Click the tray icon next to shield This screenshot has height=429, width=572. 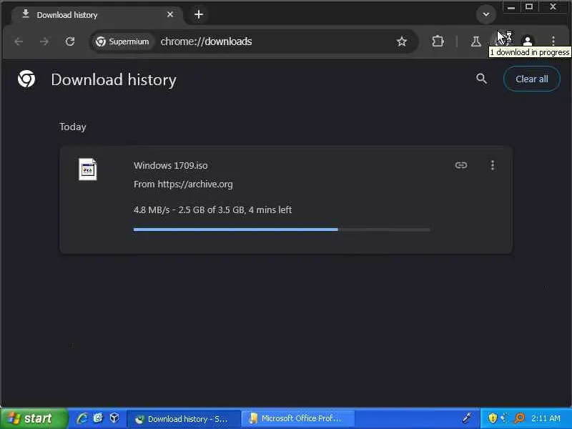[505, 418]
